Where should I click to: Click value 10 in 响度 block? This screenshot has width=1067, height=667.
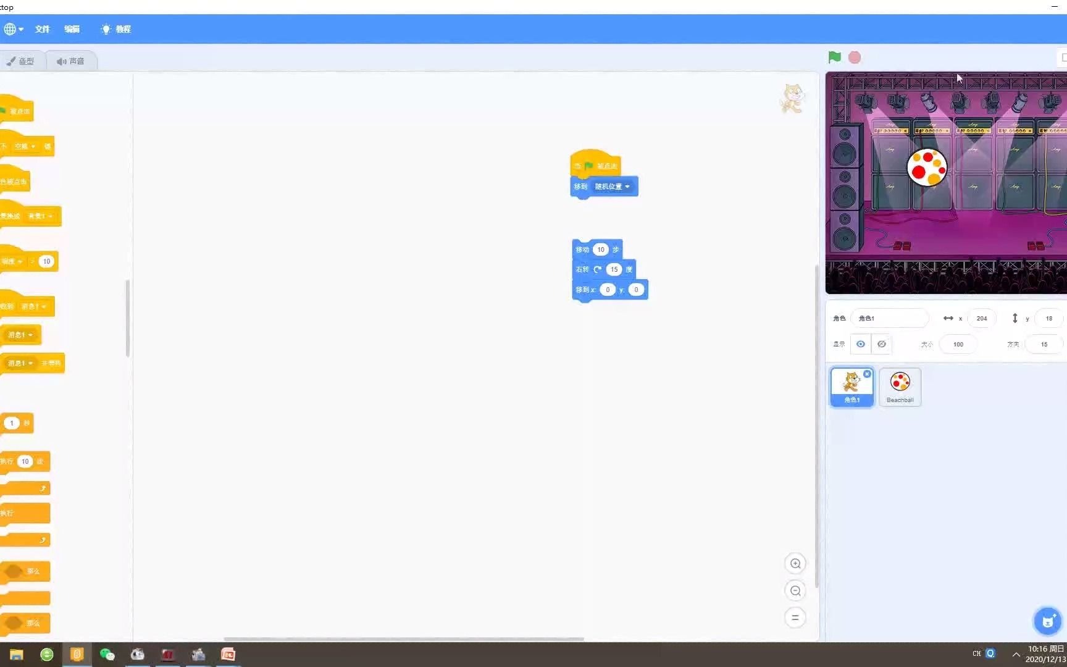[x=46, y=261]
